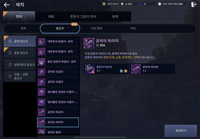Click the +8 공허의 허리띠 result item icon

pos(89,43)
